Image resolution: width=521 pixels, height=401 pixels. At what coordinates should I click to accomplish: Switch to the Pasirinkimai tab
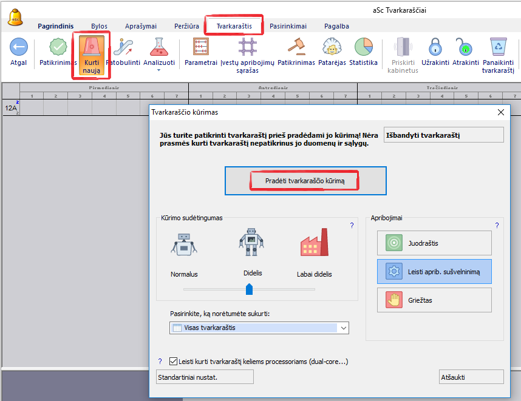(x=288, y=26)
